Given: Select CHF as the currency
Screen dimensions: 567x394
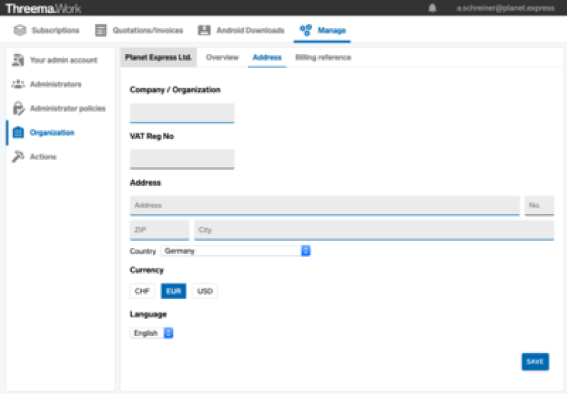Looking at the screenshot, I should pyautogui.click(x=142, y=291).
